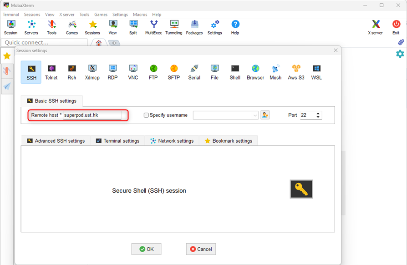Click the Port number field

[x=308, y=115]
